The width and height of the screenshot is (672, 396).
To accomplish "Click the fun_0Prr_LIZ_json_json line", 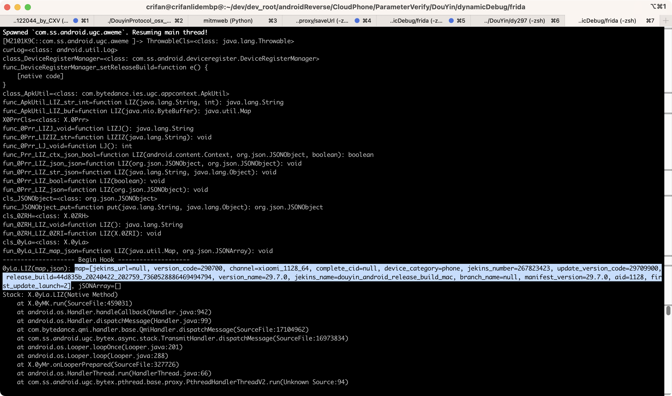I will (x=152, y=164).
